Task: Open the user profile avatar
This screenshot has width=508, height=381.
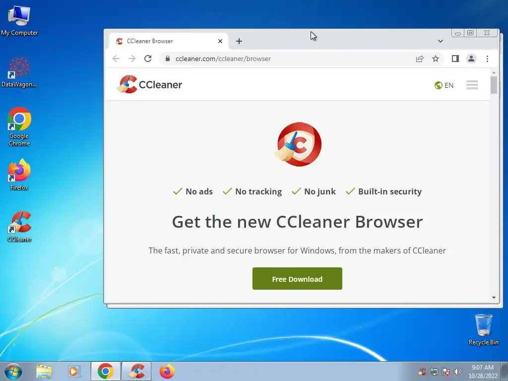Action: [471, 59]
